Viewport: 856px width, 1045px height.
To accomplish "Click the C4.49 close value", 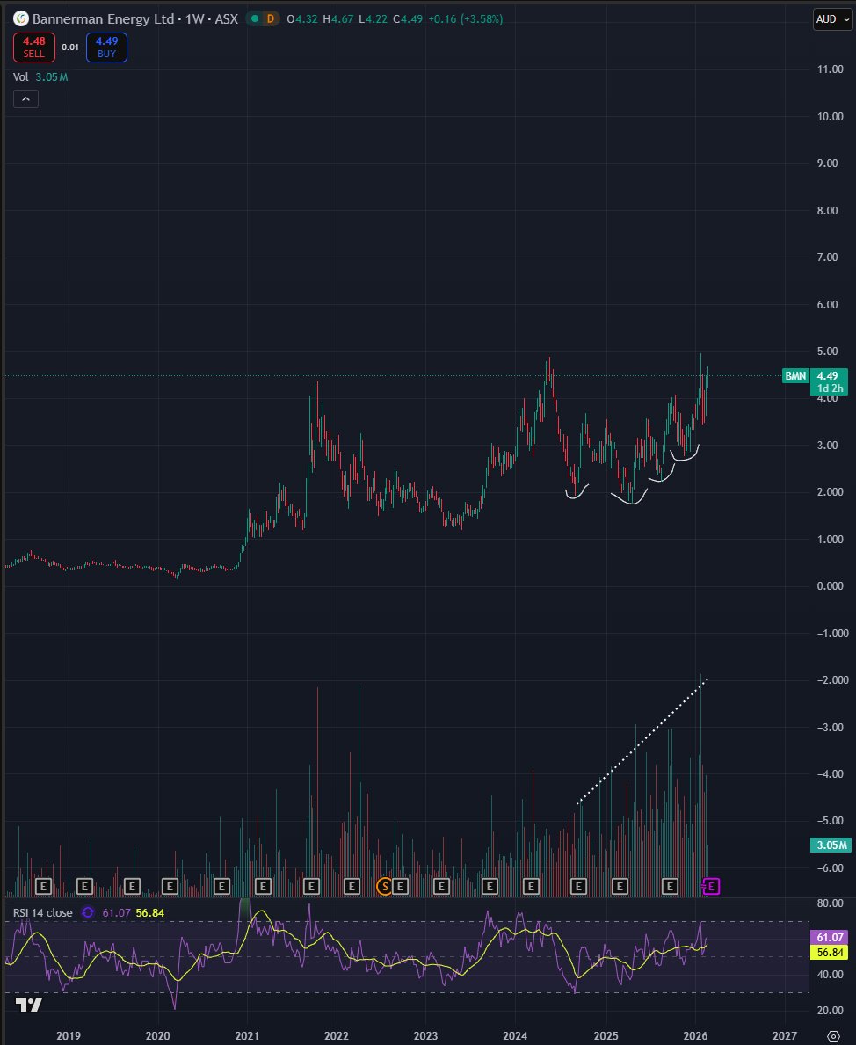I will click(x=407, y=18).
